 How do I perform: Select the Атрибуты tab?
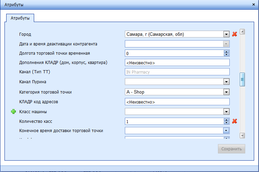pyautogui.click(x=20, y=18)
